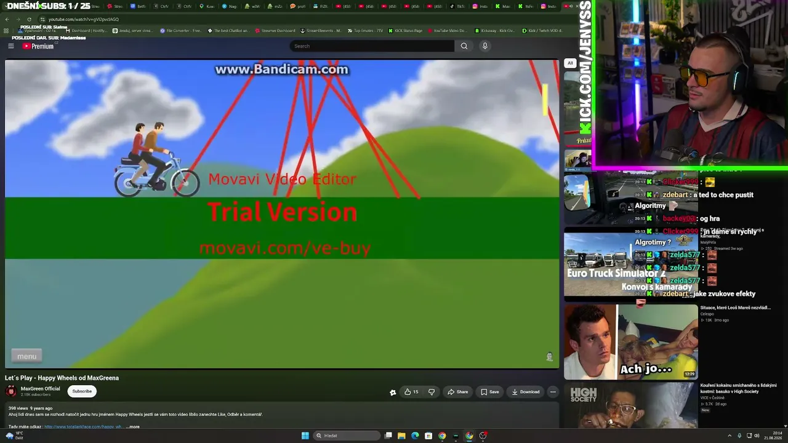Open MaxGreen Official channel avatar

(11, 391)
